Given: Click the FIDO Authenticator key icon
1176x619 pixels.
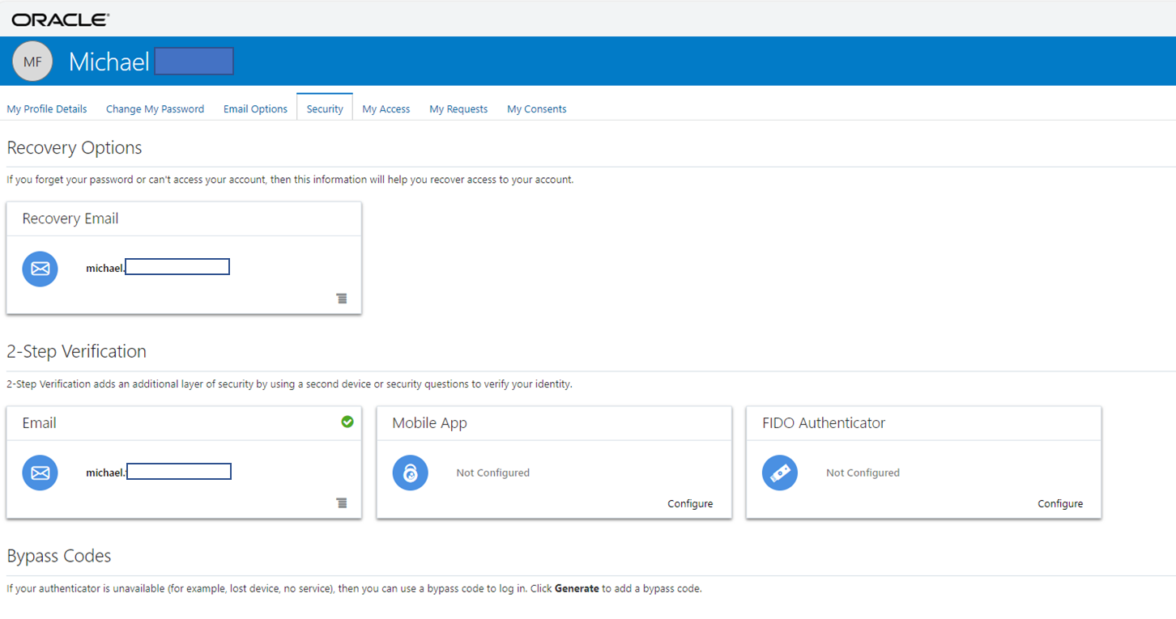Looking at the screenshot, I should pyautogui.click(x=780, y=473).
